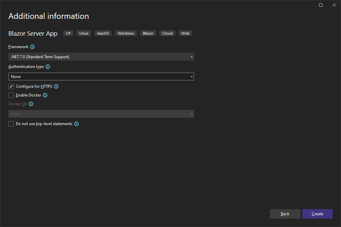Click the Docker OS Linux dropdown
The height and width of the screenshot is (227, 341).
click(101, 114)
